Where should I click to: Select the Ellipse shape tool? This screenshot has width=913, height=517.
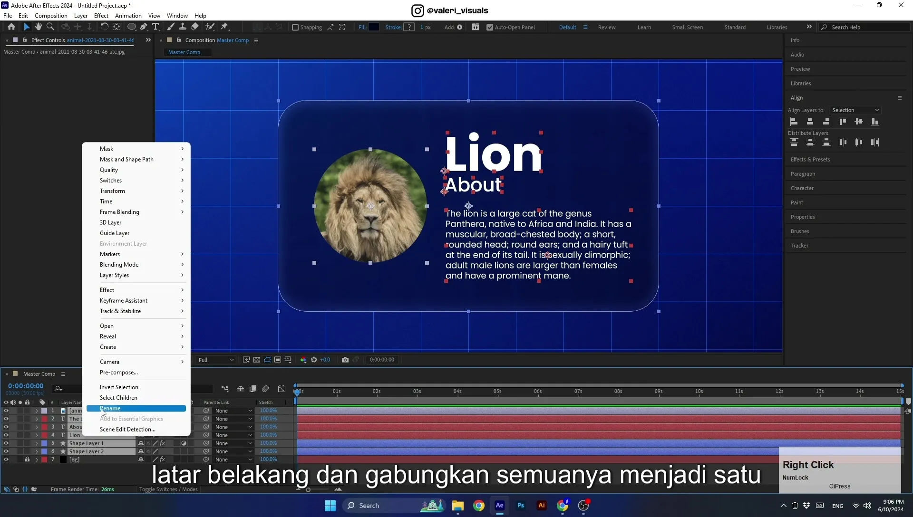132,27
